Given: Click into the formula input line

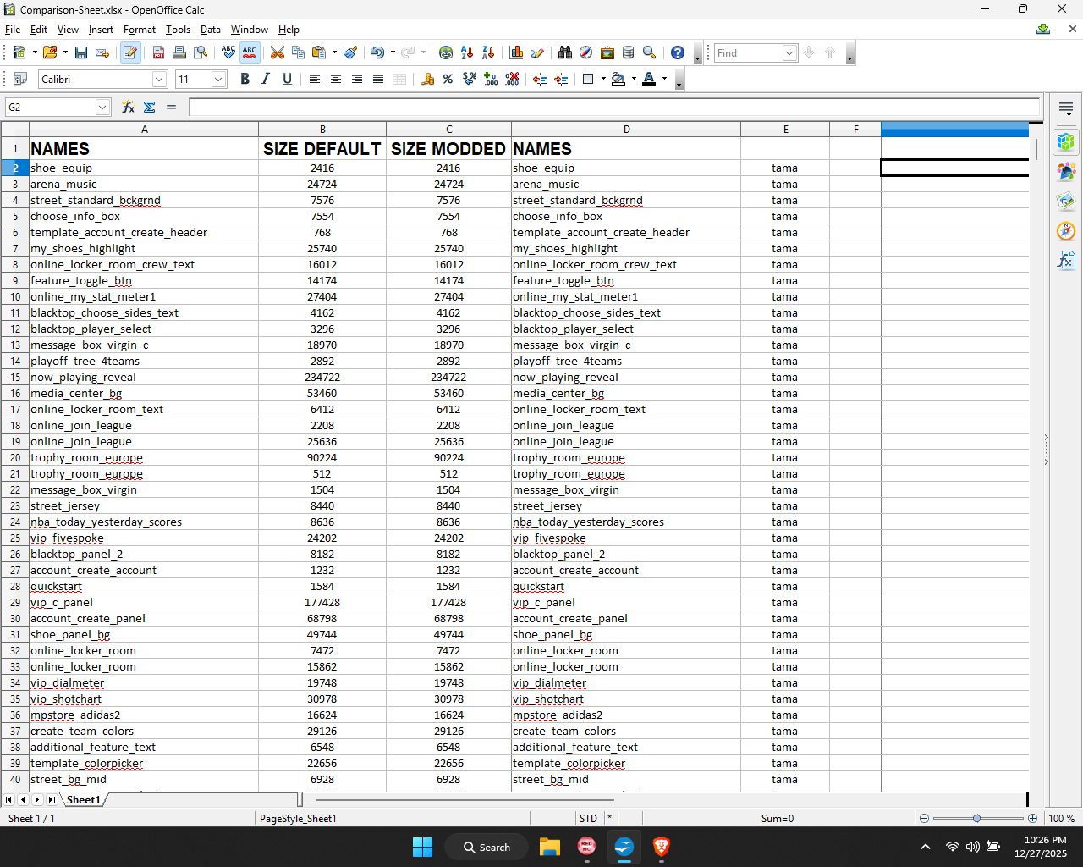Looking at the screenshot, I should tap(614, 107).
